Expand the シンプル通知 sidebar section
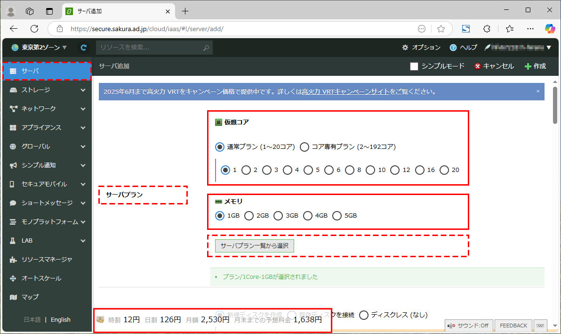 (x=47, y=165)
